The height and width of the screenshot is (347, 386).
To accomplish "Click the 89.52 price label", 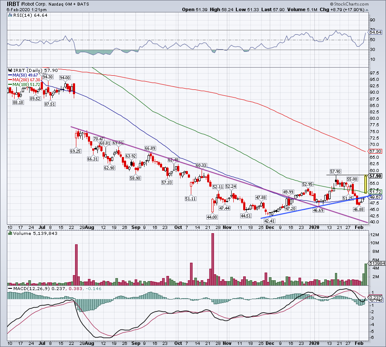I will tap(35, 98).
